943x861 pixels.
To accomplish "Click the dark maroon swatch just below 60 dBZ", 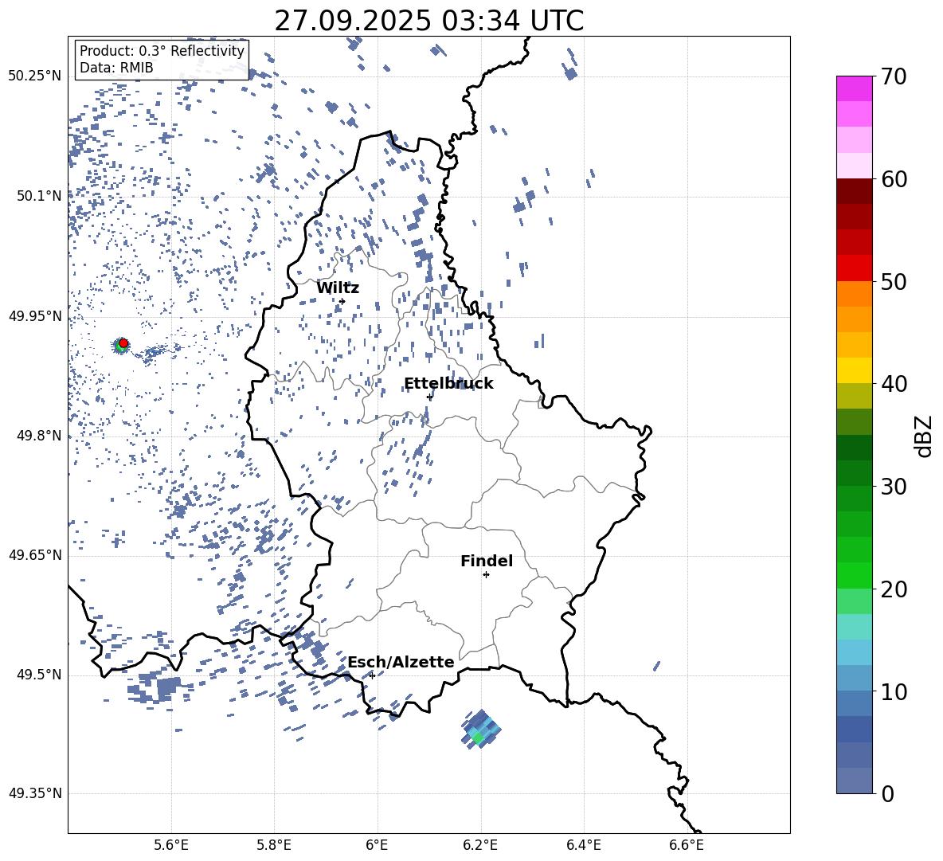I will 854,191.
